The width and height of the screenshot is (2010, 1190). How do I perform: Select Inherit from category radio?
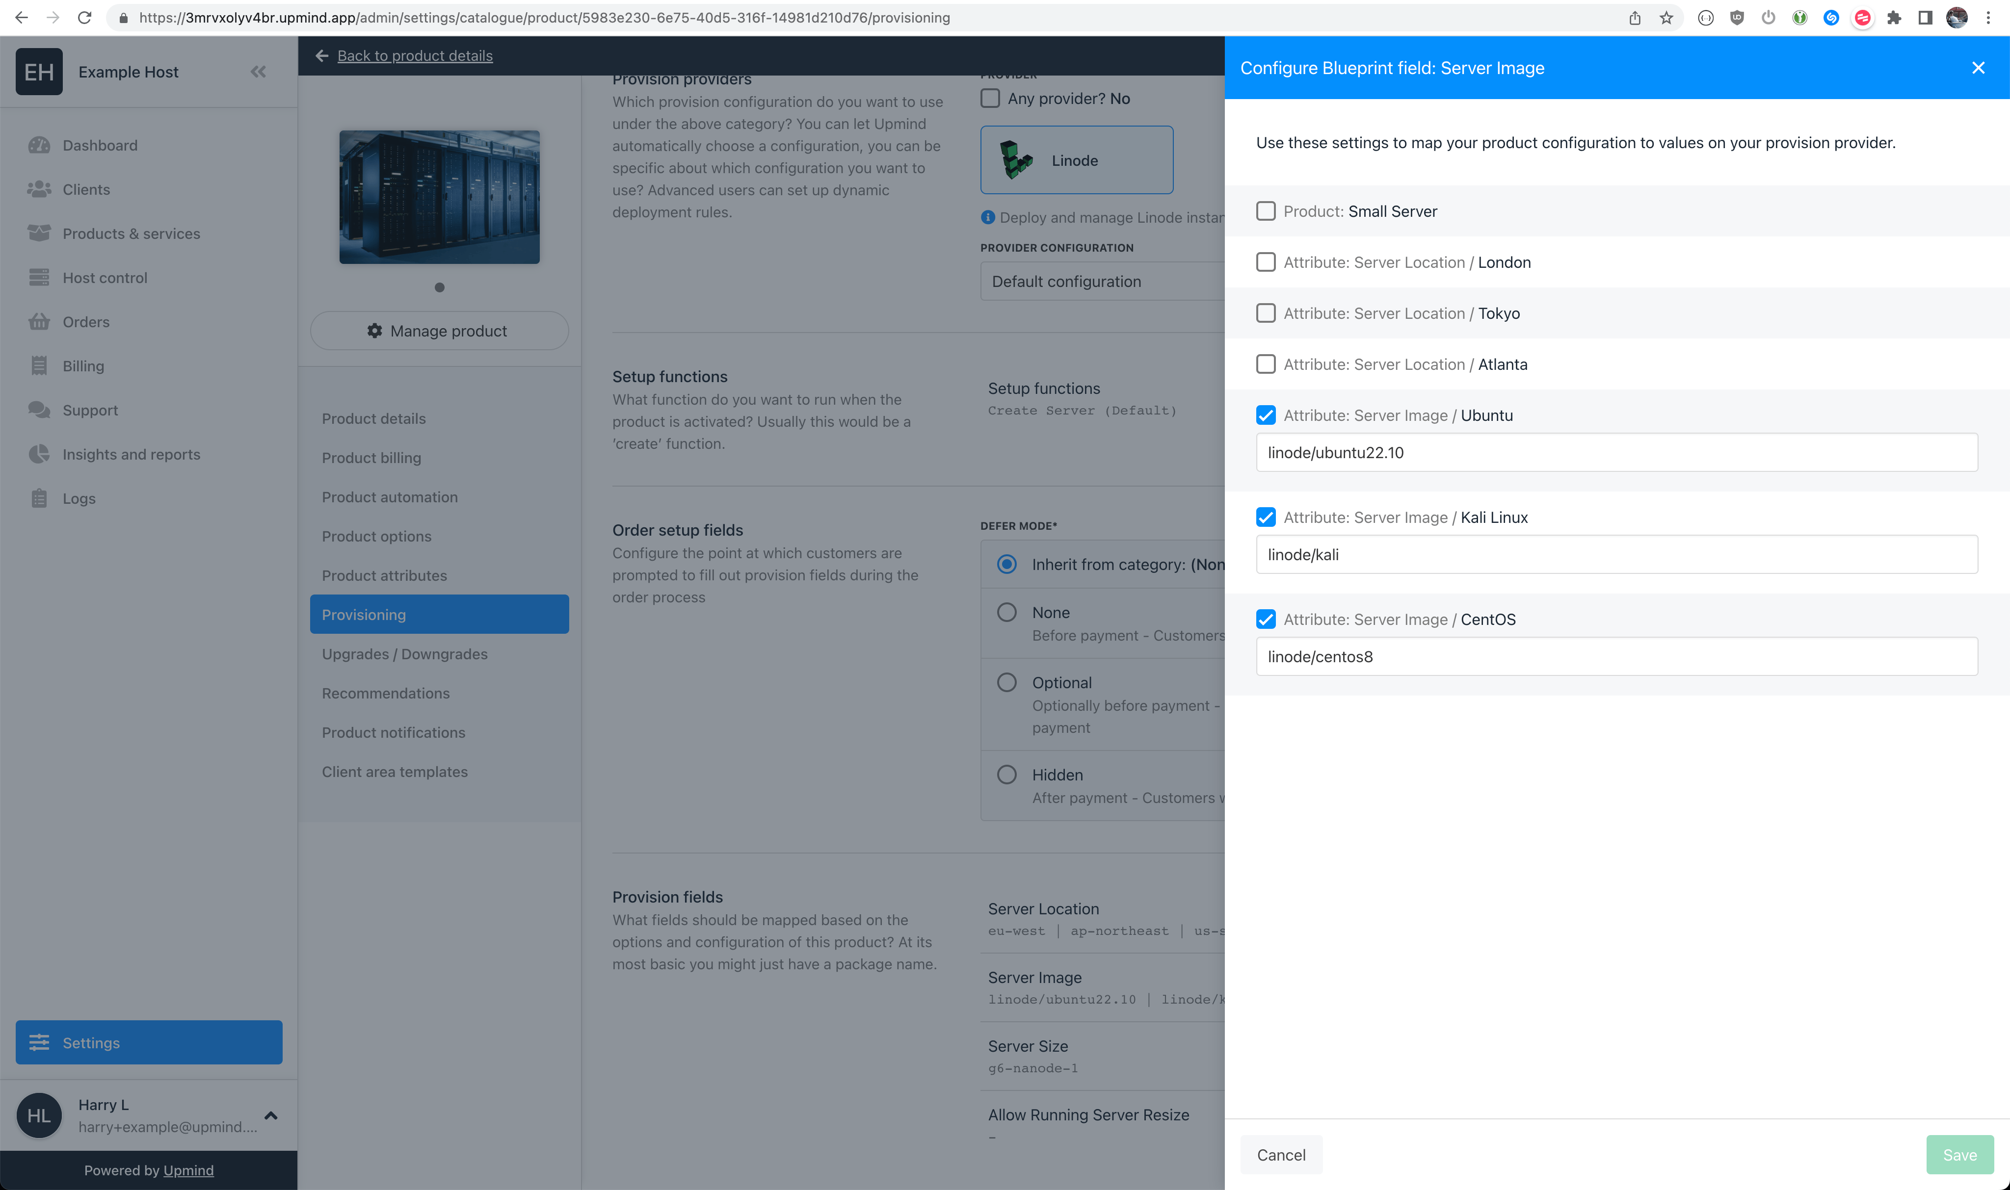[x=1006, y=564]
